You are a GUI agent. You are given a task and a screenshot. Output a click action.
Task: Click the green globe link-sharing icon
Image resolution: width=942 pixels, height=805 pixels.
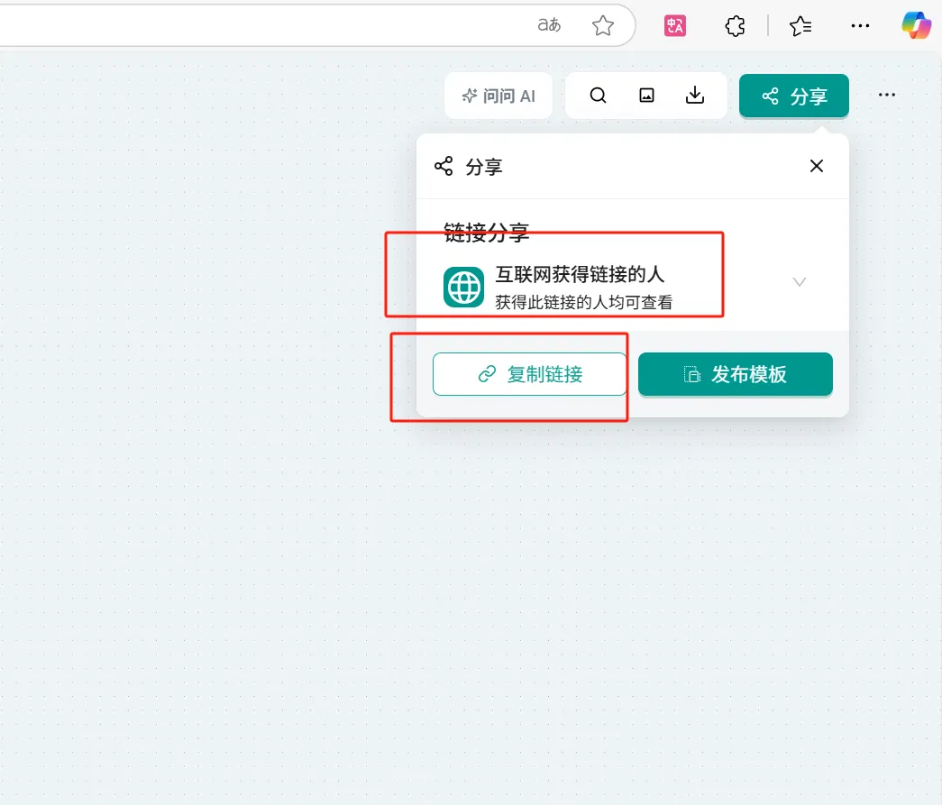(x=464, y=287)
